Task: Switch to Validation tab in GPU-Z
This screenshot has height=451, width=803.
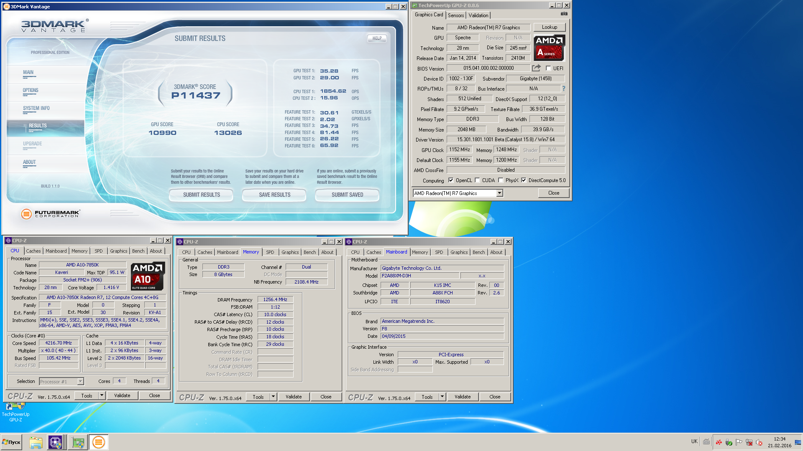Action: (x=478, y=15)
